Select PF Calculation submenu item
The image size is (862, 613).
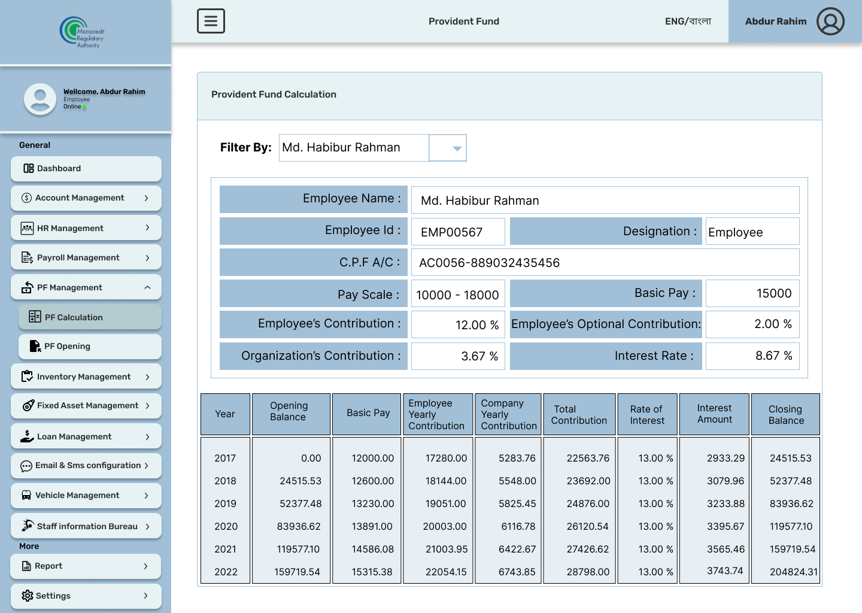coord(90,317)
